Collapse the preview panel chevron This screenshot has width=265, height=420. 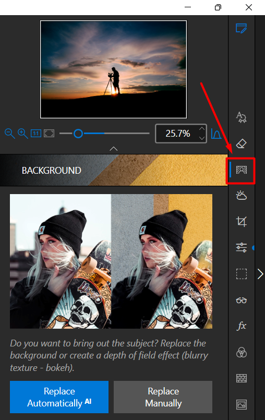(x=114, y=149)
